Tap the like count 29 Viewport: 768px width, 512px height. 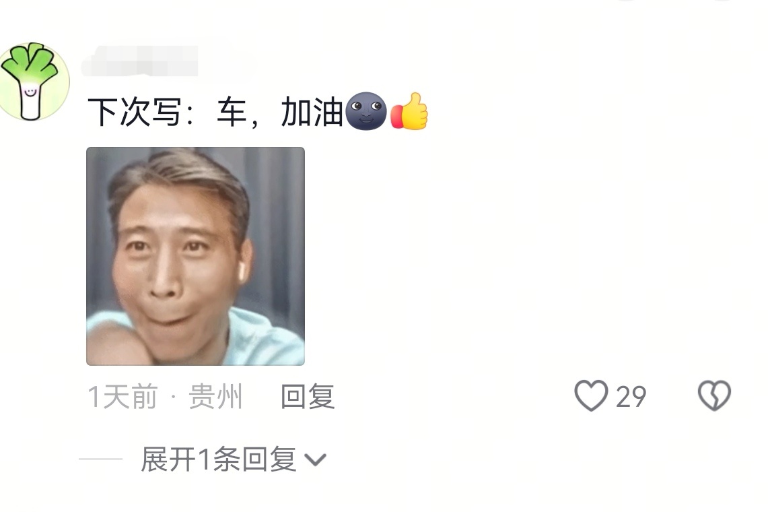click(x=631, y=396)
